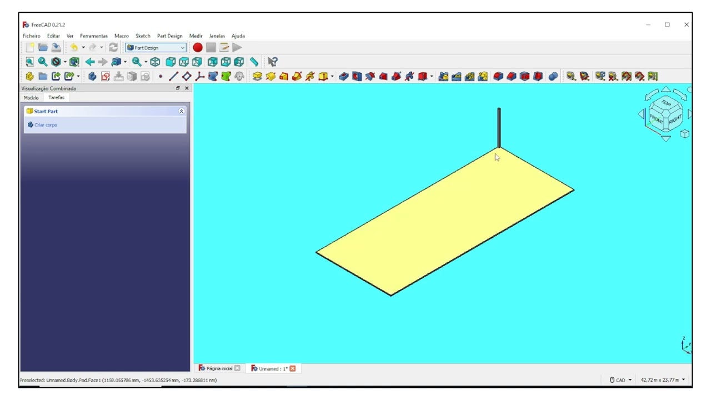Apply the Fillet tool

[498, 77]
